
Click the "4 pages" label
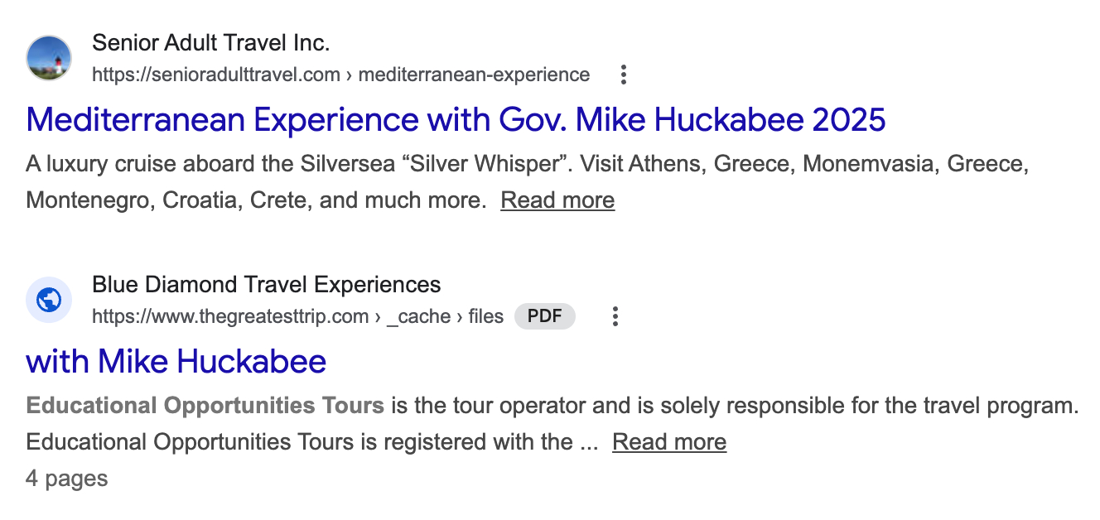(66, 479)
